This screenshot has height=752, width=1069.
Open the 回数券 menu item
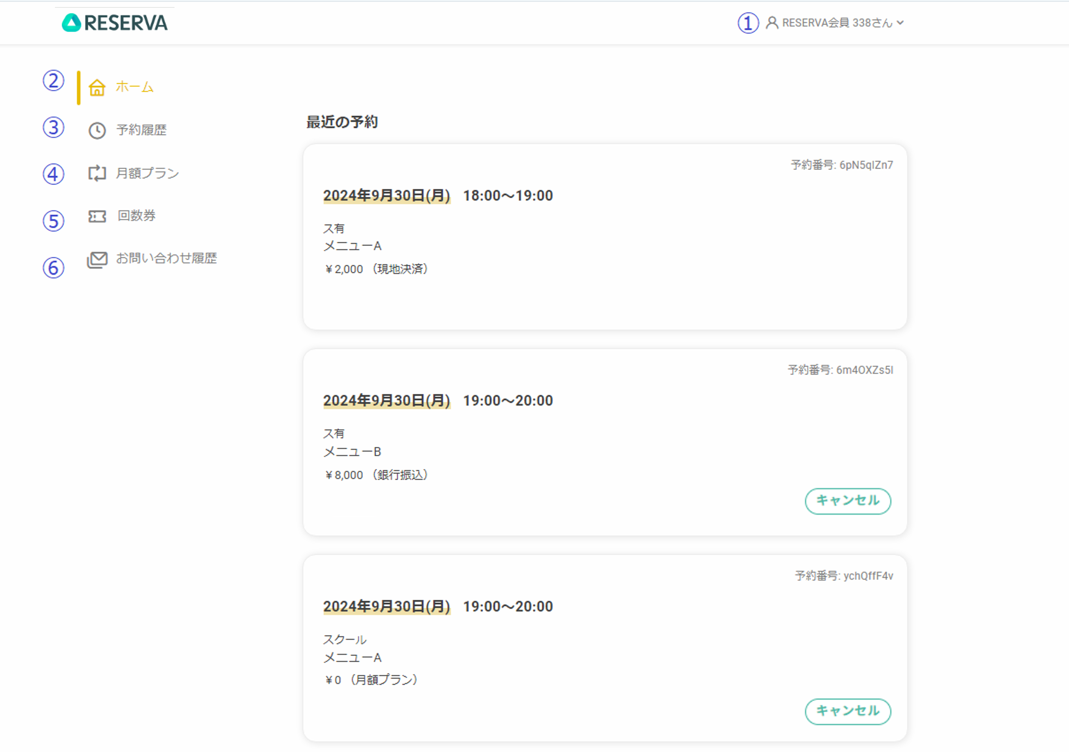tap(136, 216)
